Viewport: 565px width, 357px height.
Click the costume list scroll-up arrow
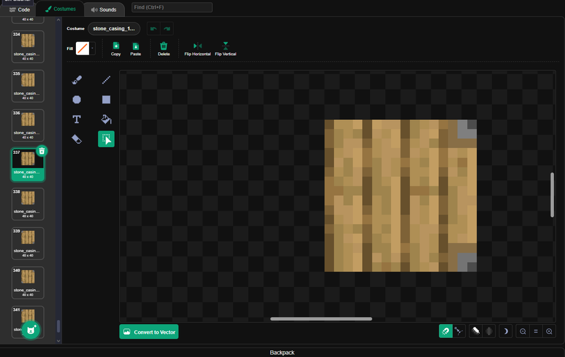[x=58, y=20]
